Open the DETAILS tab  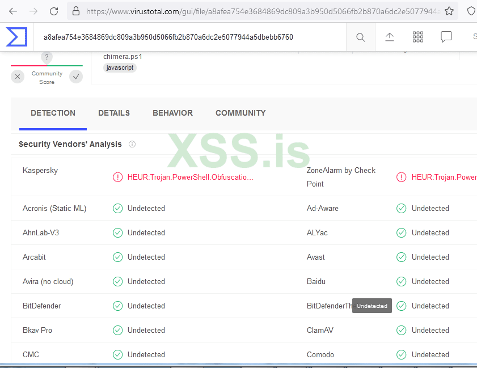114,113
